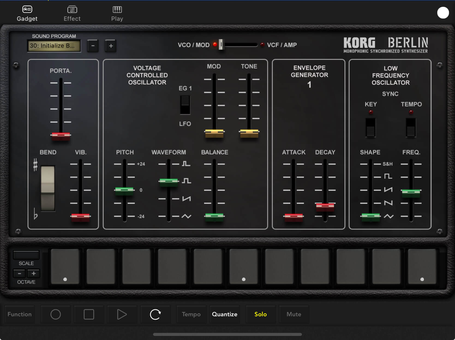
Task: Raise the octave with plus button
Action: click(34, 273)
